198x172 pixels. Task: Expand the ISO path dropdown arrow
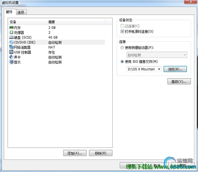[x=159, y=69]
